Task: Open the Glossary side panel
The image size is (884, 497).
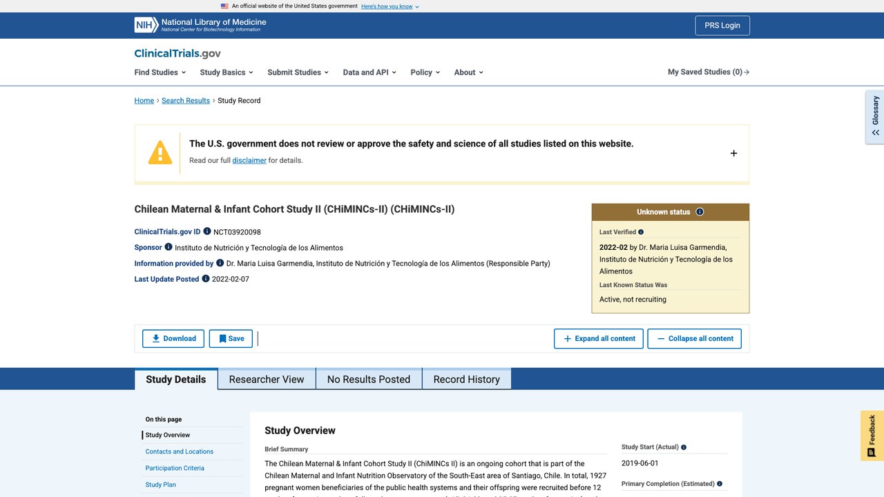Action: click(875, 117)
